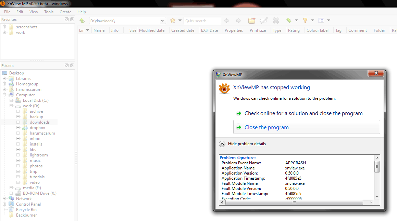Click the problem details horizontal scrollbar thumb
This screenshot has height=221, width=397.
point(294,202)
